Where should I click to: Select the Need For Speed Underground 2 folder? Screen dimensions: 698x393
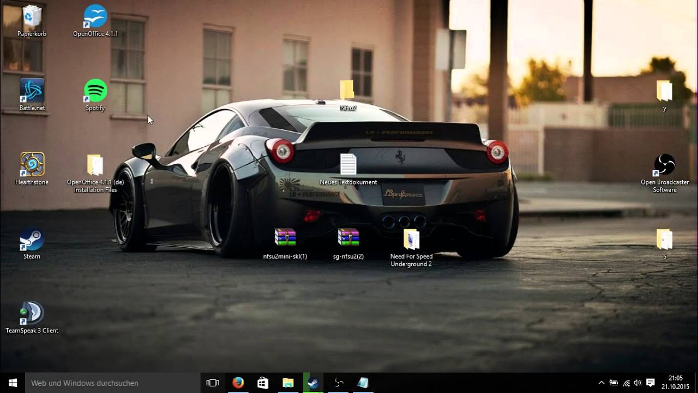tap(411, 248)
